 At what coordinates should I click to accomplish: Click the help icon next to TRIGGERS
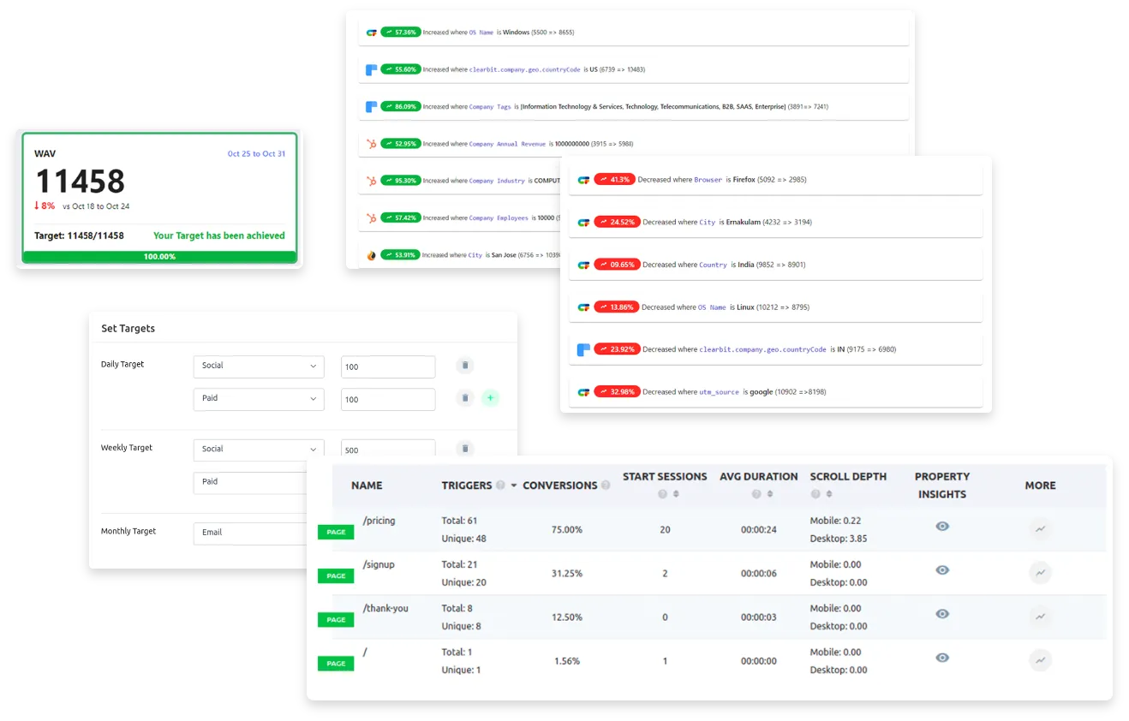[x=500, y=486]
